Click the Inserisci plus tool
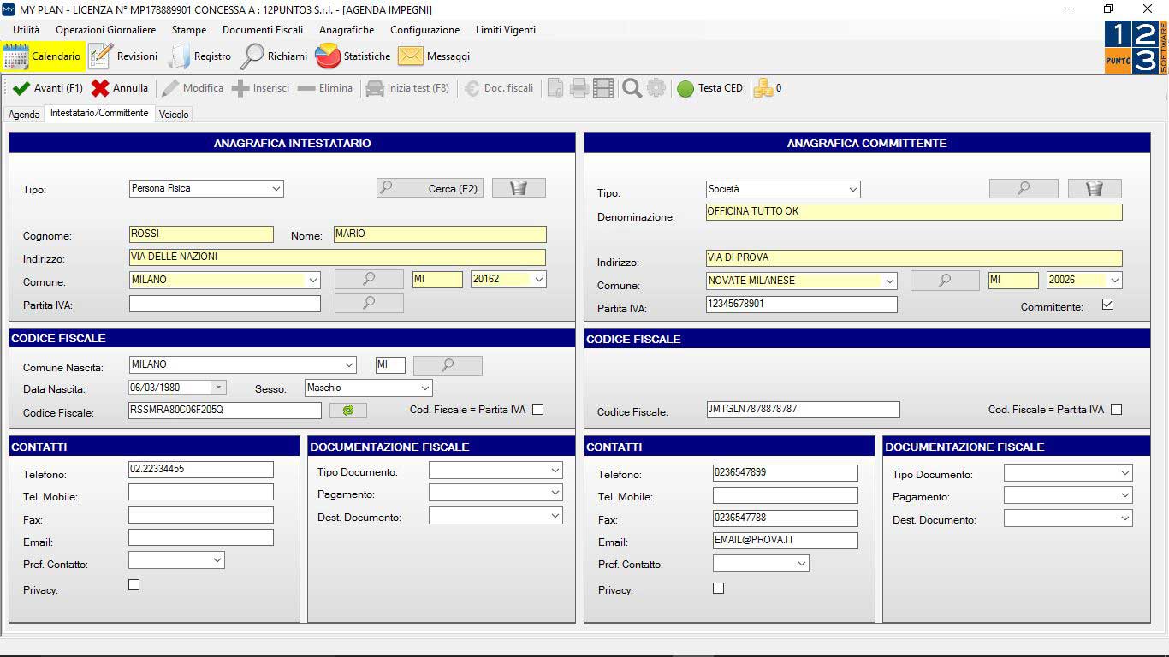The width and height of the screenshot is (1169, 657). tap(261, 88)
